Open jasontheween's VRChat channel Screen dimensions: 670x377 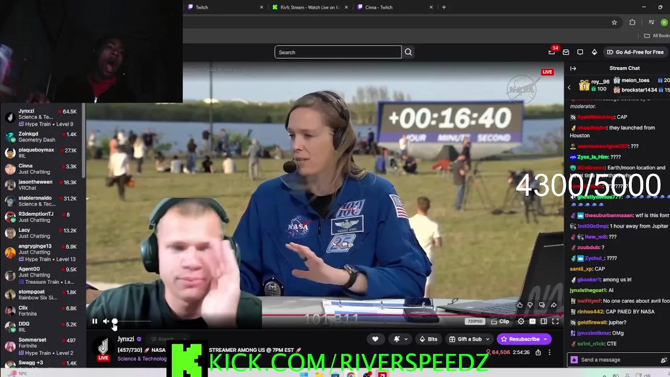click(x=43, y=185)
